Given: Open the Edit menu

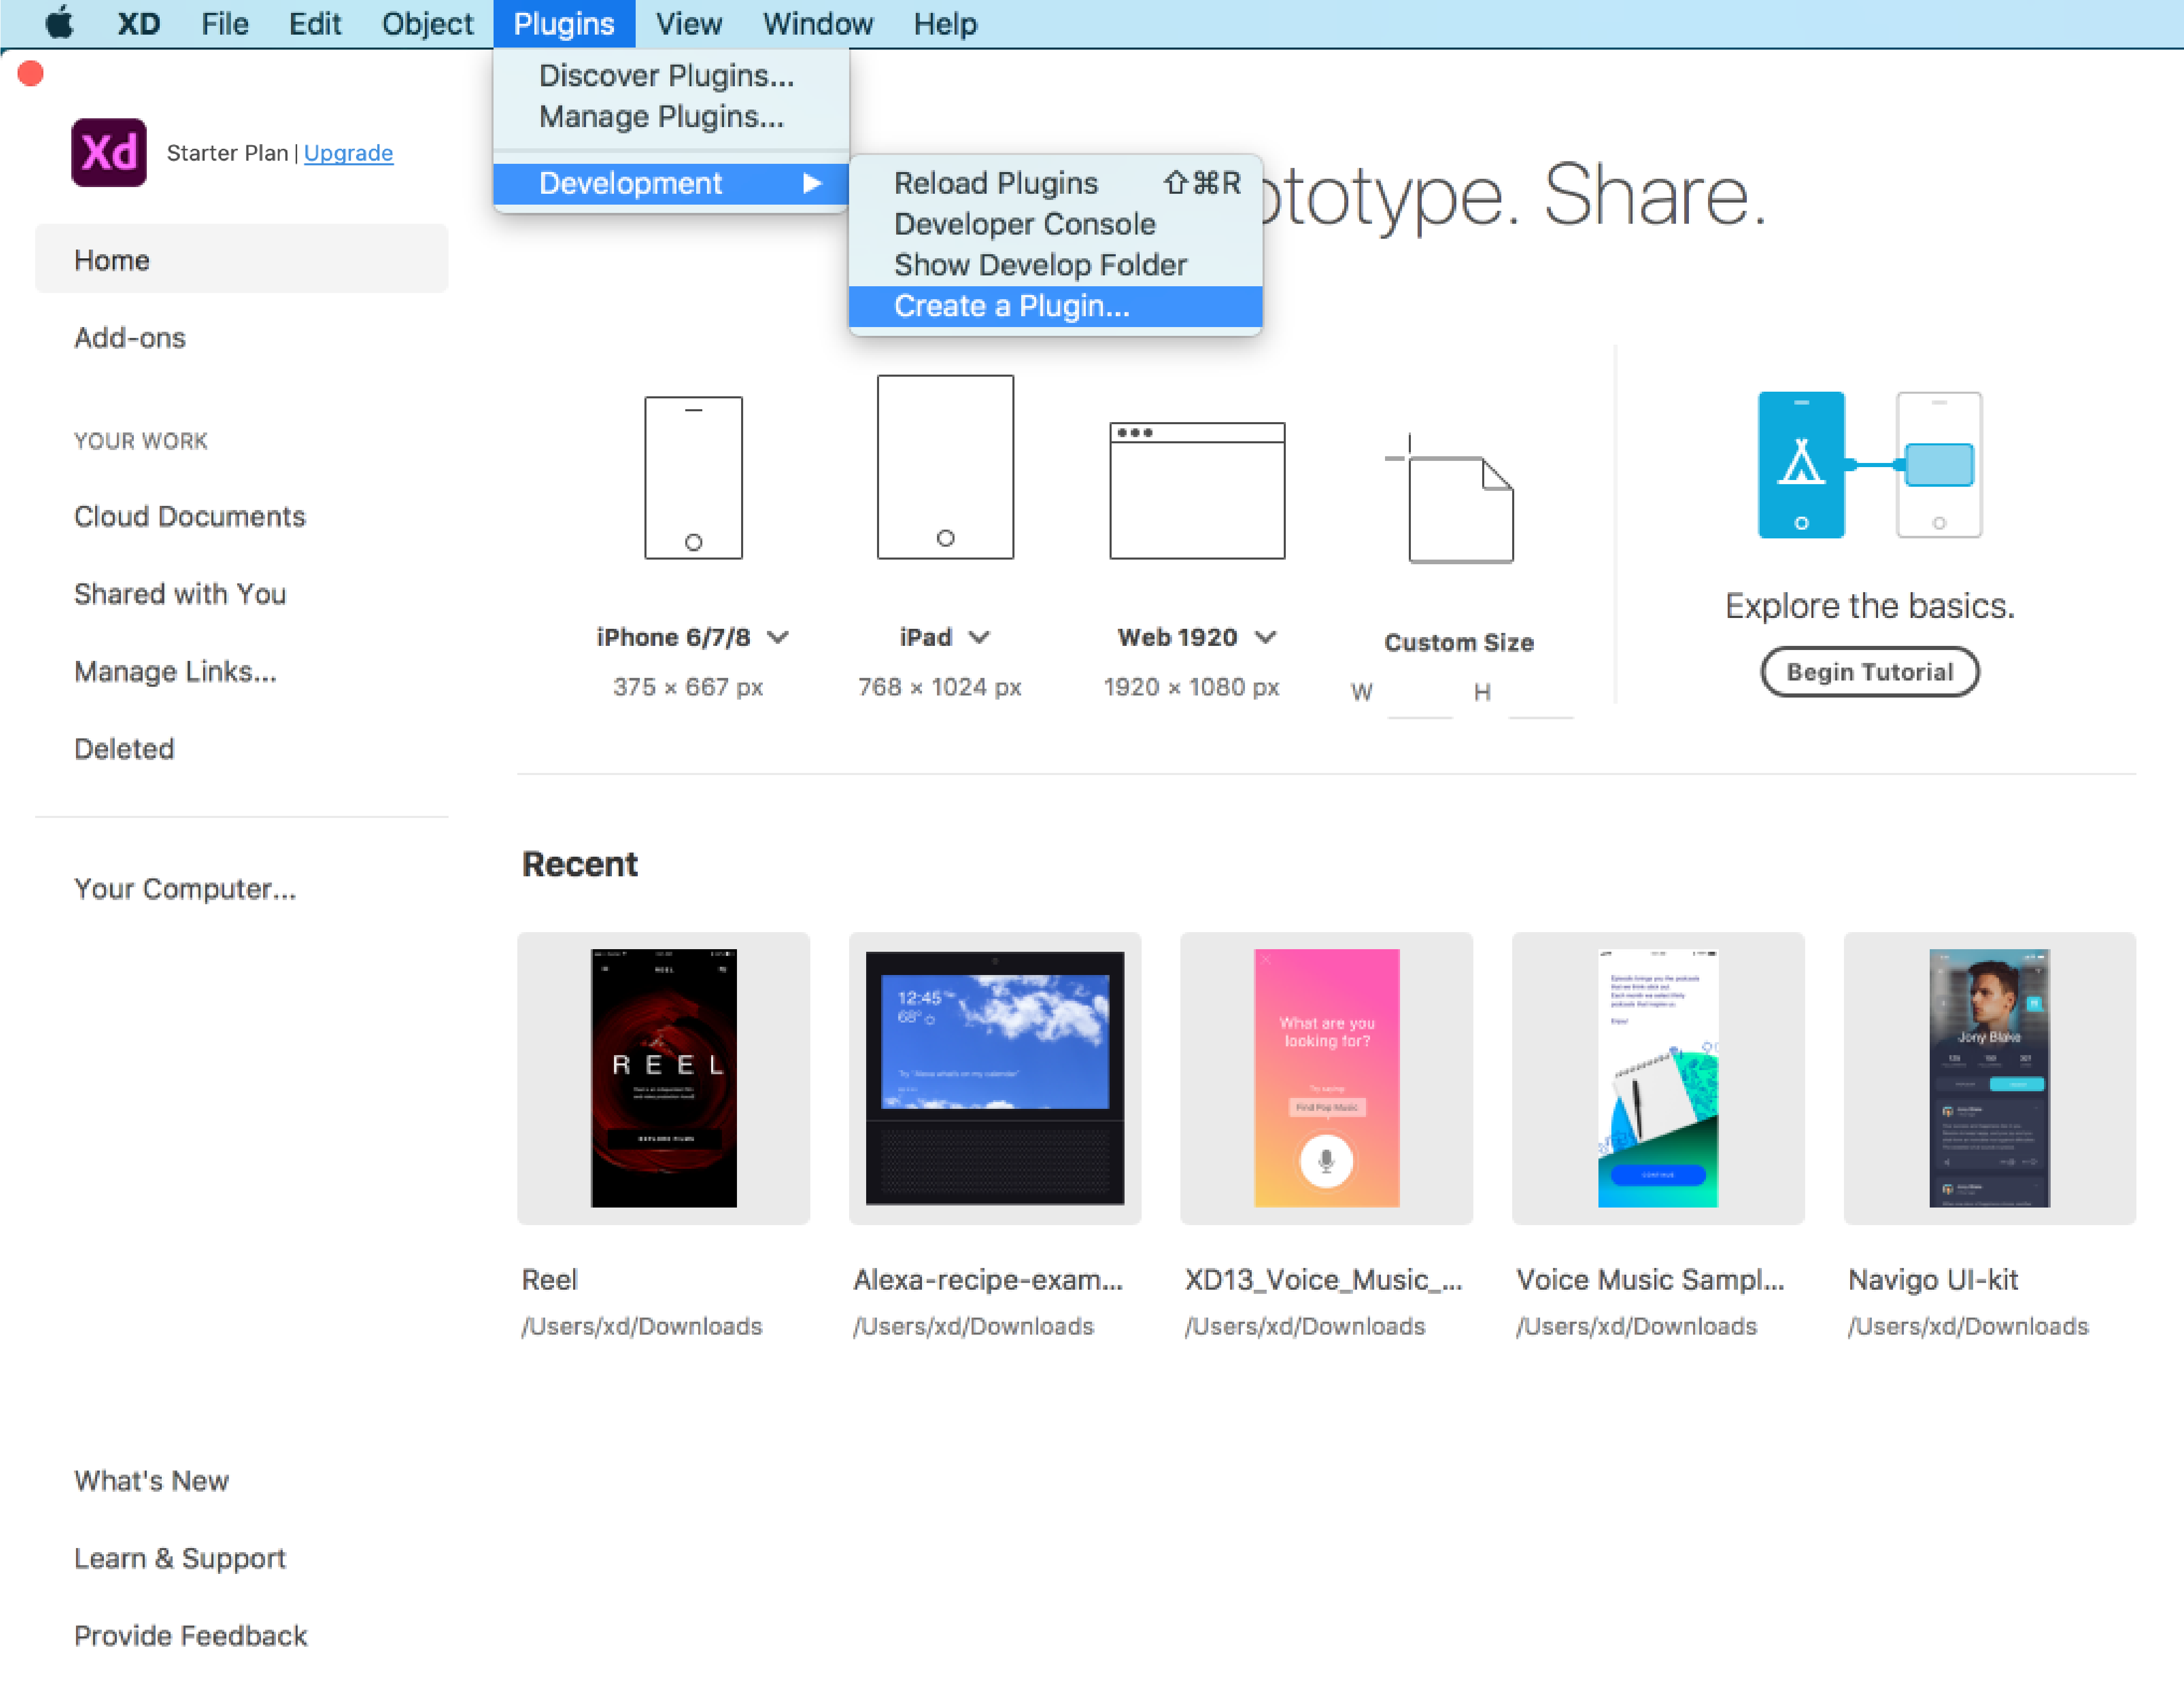Looking at the screenshot, I should pyautogui.click(x=314, y=23).
